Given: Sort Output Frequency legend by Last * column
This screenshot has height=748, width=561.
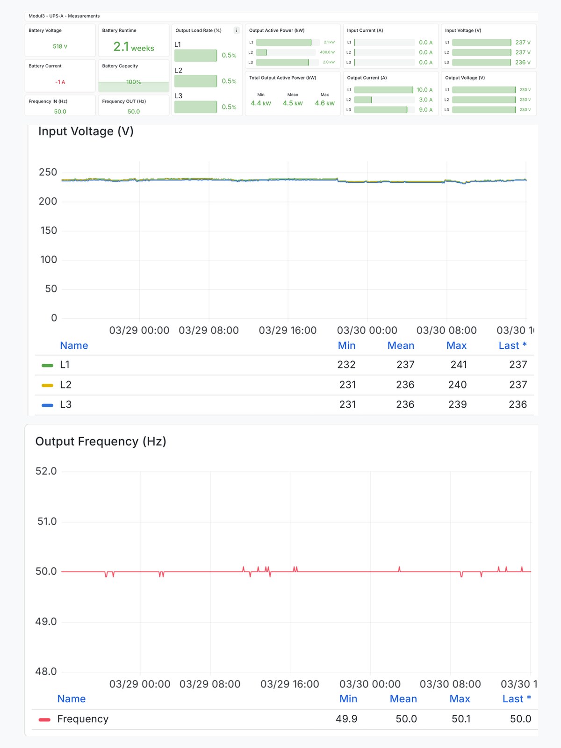Looking at the screenshot, I should point(517,699).
